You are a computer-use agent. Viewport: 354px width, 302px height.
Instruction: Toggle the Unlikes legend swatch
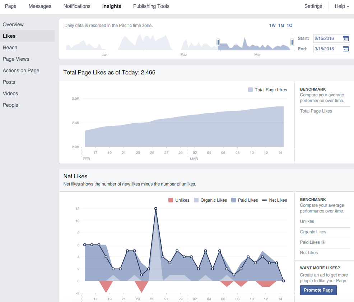[171, 200]
